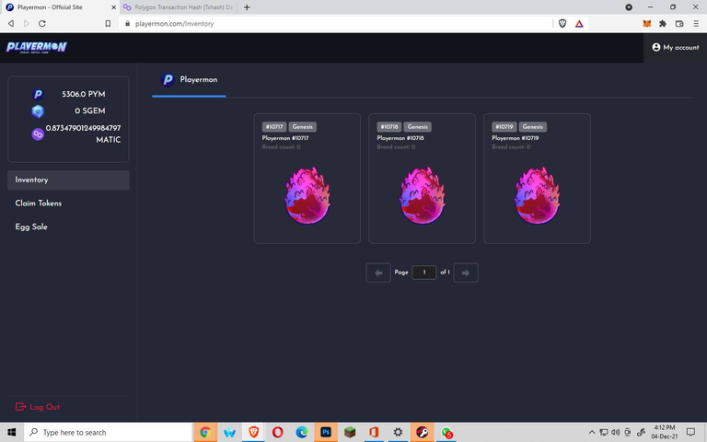
Task: Open the Egg Sale page
Action: 31,227
